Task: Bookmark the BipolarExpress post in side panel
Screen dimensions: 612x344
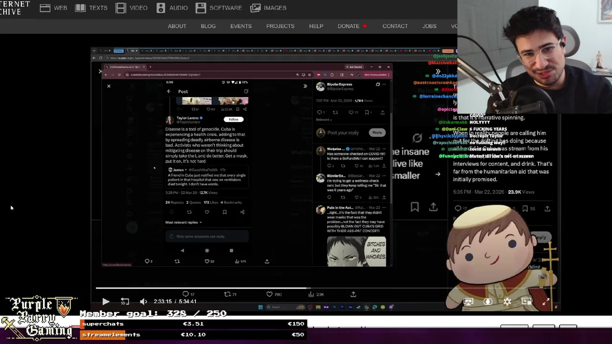Action: point(367,112)
